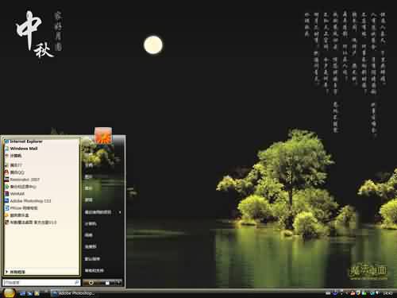This screenshot has height=298, width=397.
Task: Expand the Recent Items (最近使用的项目) submenu arrow
Action: (x=120, y=212)
